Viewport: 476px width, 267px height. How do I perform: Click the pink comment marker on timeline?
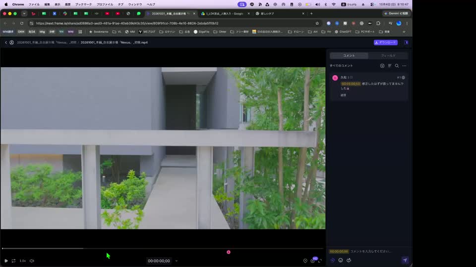coord(229,252)
